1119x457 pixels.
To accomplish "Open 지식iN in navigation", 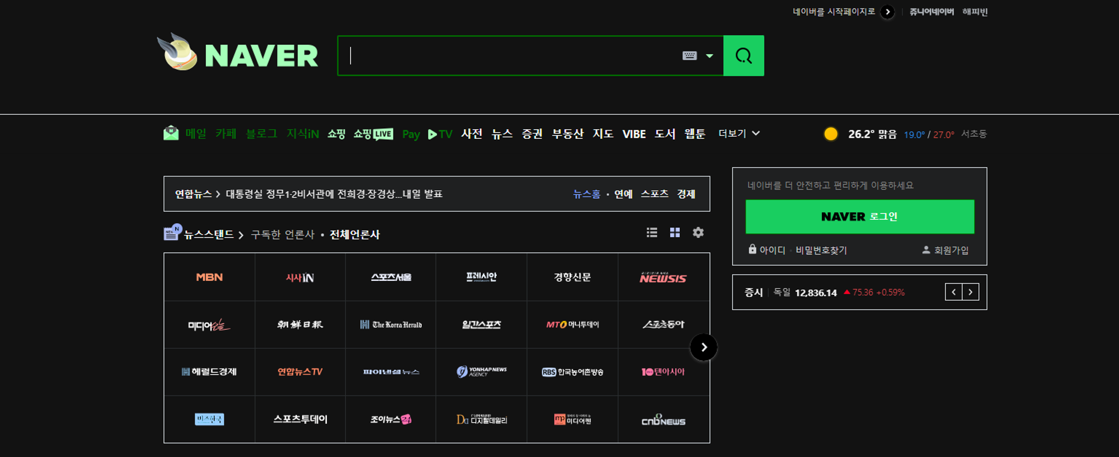I will [x=303, y=134].
